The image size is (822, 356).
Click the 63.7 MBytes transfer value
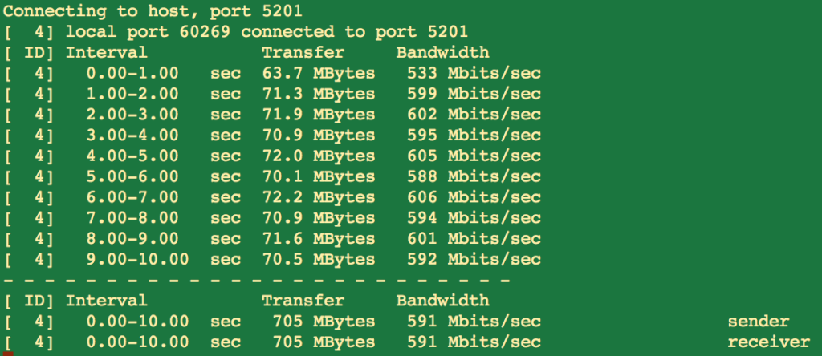point(319,73)
